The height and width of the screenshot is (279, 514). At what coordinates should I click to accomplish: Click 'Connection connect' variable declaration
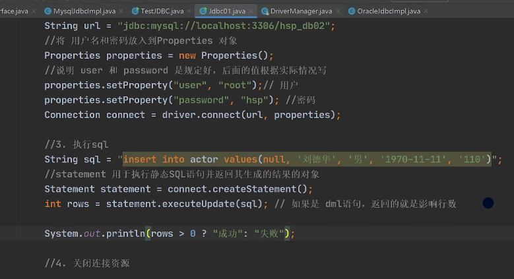(x=94, y=115)
